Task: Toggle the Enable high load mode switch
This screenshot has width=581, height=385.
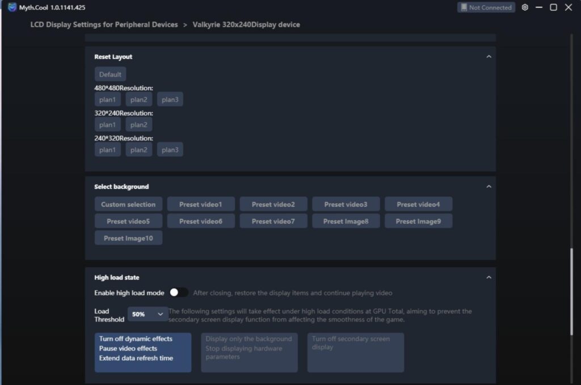Action: click(179, 293)
